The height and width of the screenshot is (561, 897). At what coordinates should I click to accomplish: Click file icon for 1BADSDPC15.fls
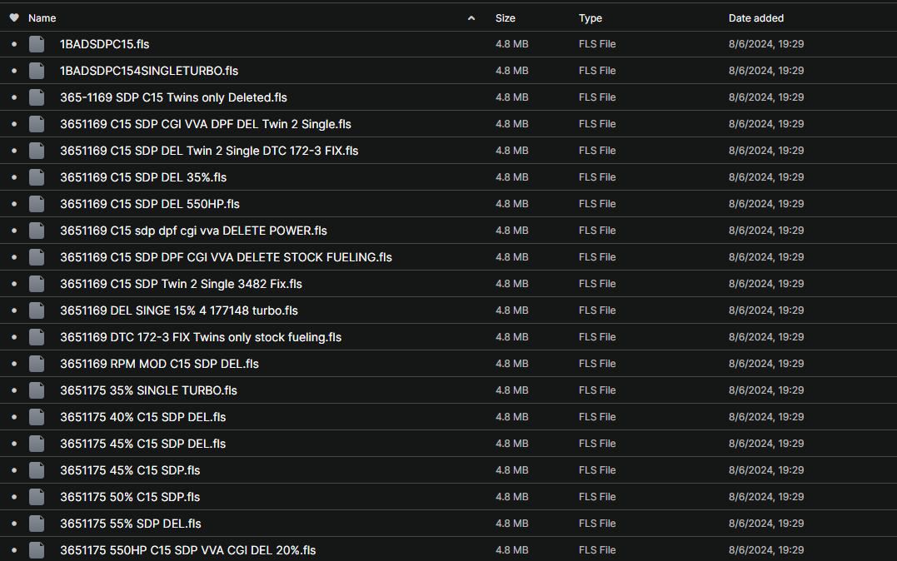(x=36, y=44)
